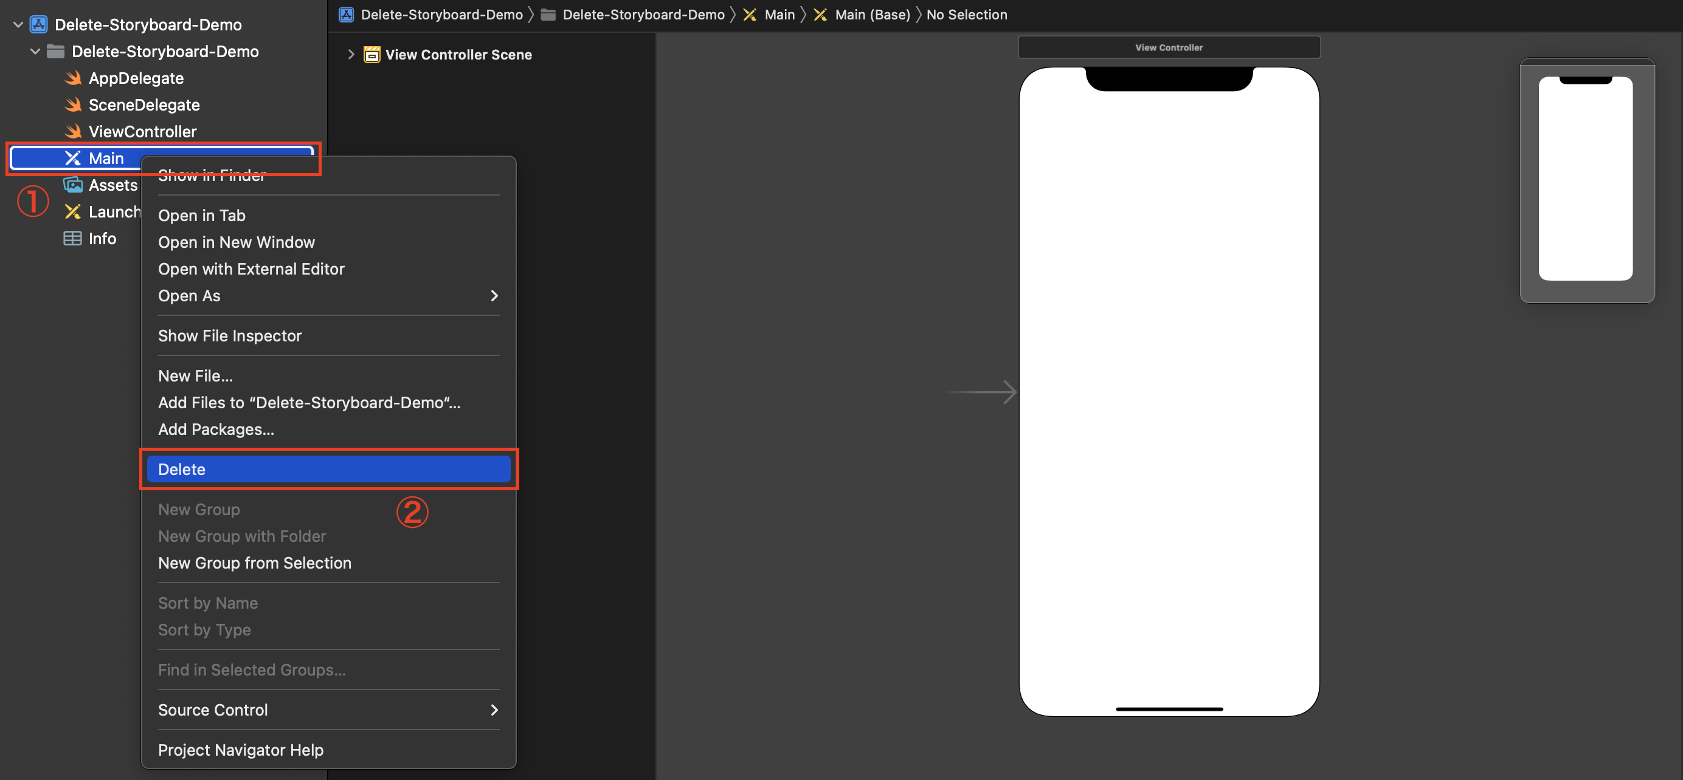Image resolution: width=1683 pixels, height=780 pixels.
Task: Click the Delete-Storyboard-Demo project icon in navigator
Action: pyautogui.click(x=38, y=25)
